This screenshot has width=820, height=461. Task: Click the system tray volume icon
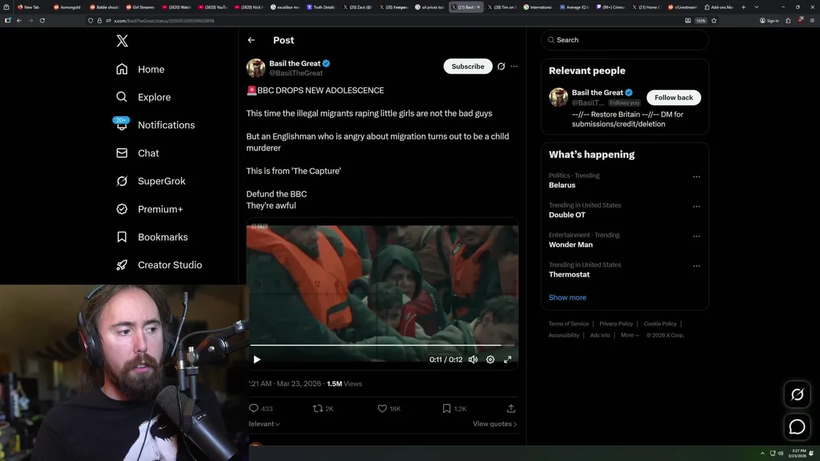(780, 453)
